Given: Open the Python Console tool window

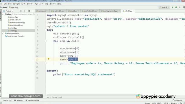Looking at the screenshot, I should click(x=32, y=101).
